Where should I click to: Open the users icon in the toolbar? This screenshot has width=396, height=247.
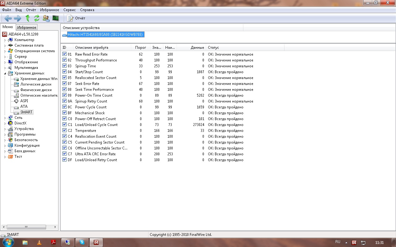pos(46,18)
